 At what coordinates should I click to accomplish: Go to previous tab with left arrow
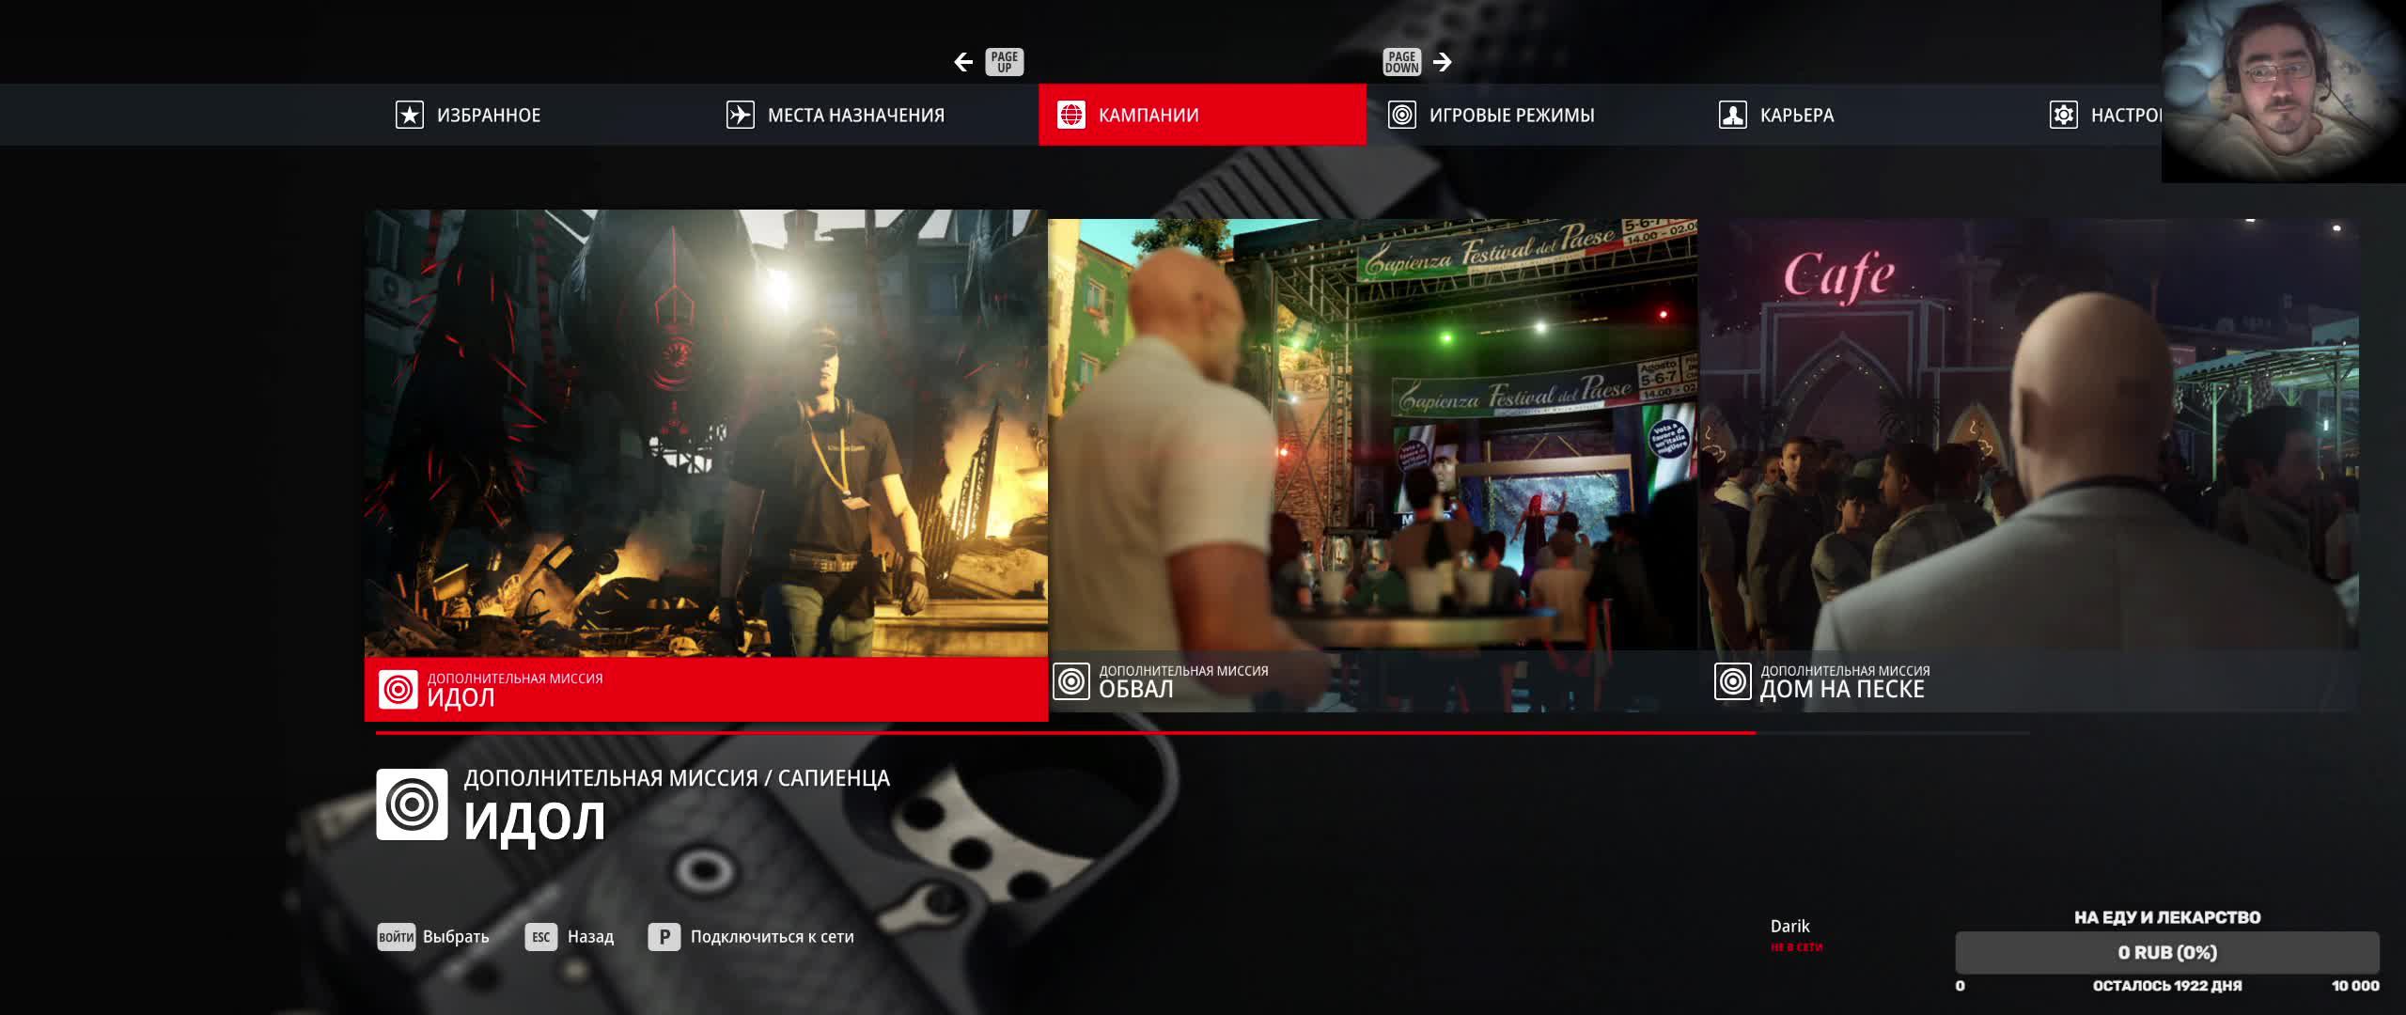[963, 62]
